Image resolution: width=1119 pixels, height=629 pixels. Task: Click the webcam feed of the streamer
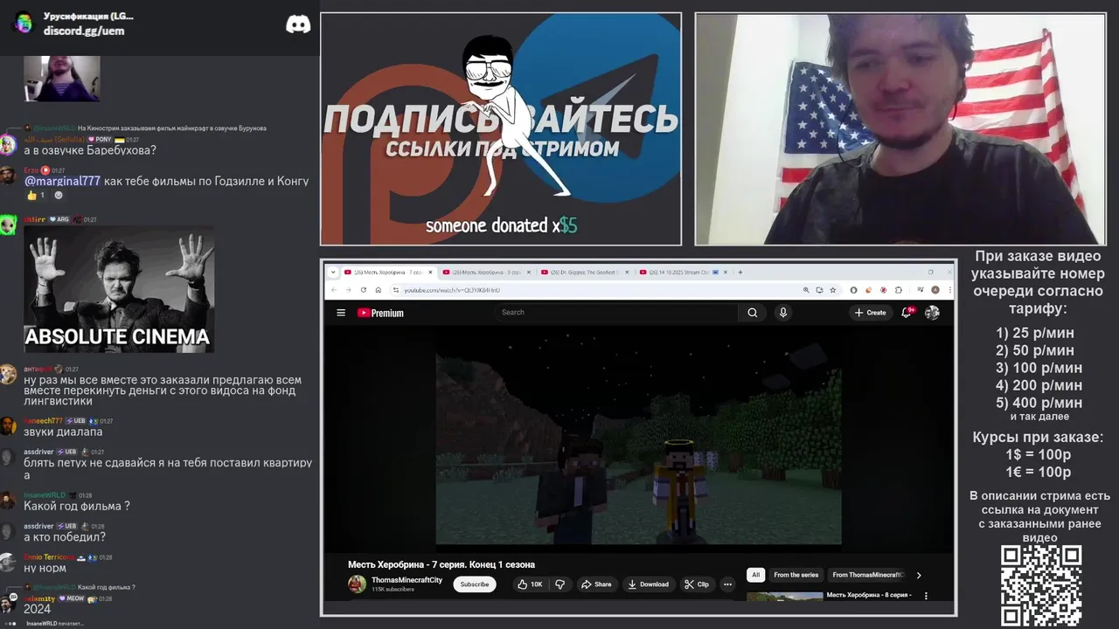click(x=900, y=129)
